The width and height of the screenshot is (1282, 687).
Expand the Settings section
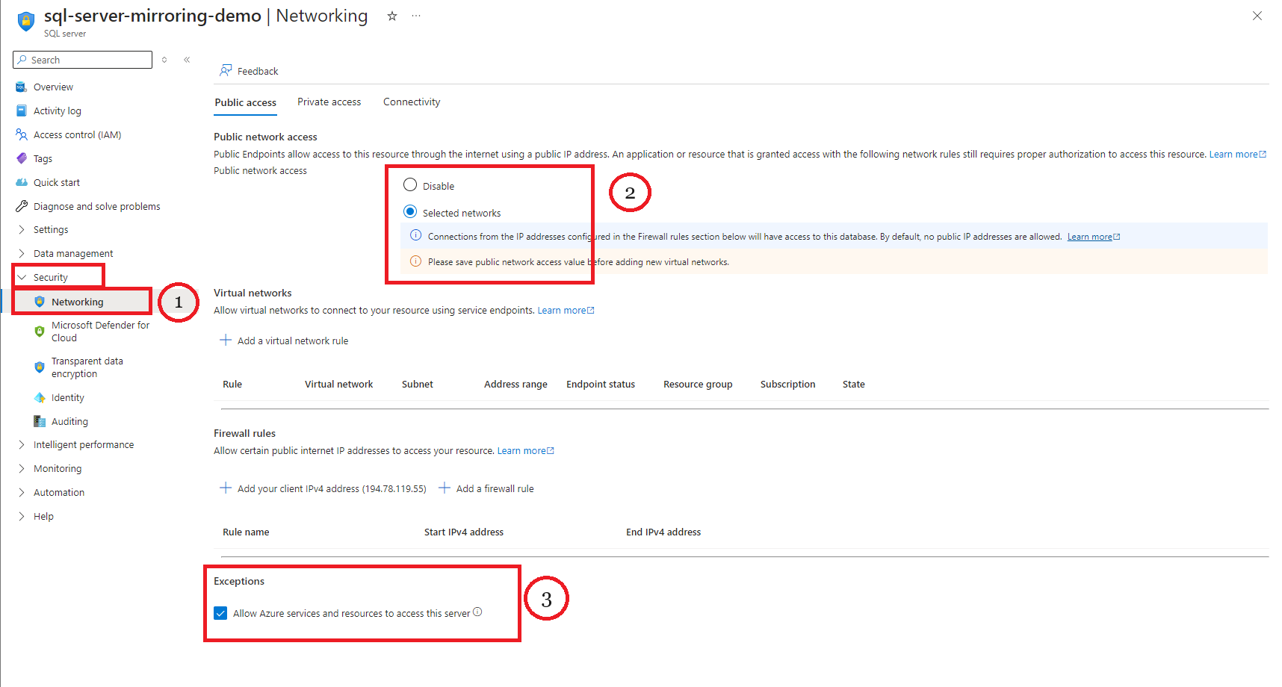point(22,230)
